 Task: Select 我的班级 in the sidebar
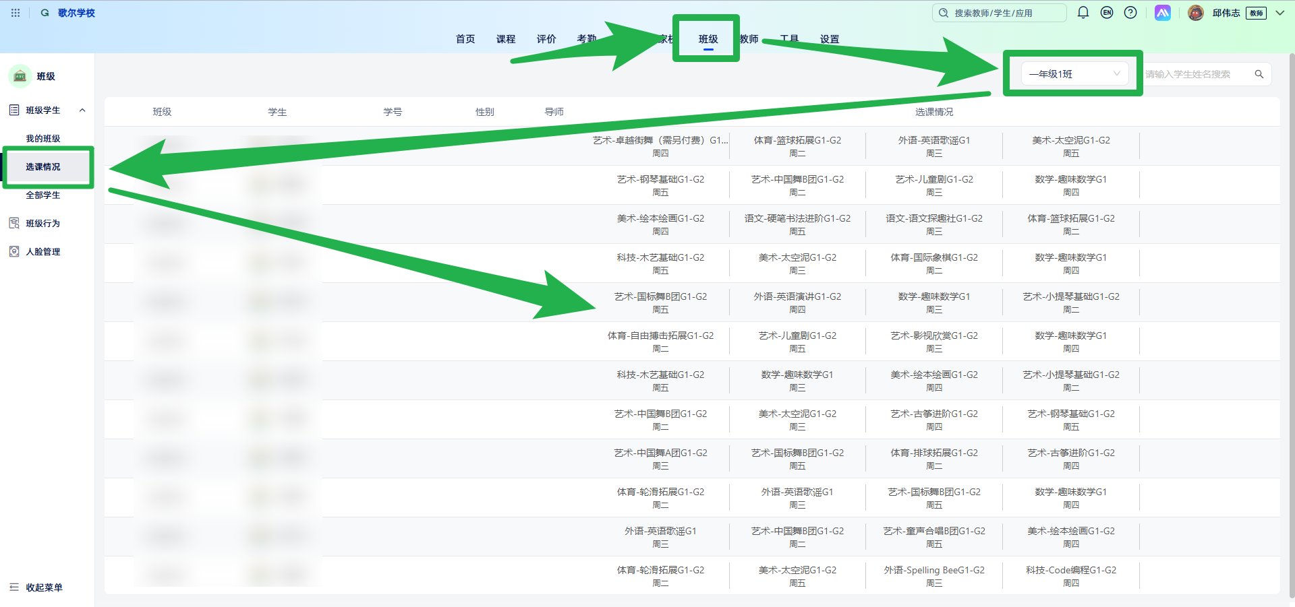point(43,139)
